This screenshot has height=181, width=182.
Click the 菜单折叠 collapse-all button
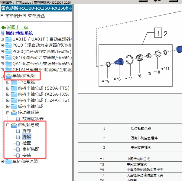tap(36, 16)
